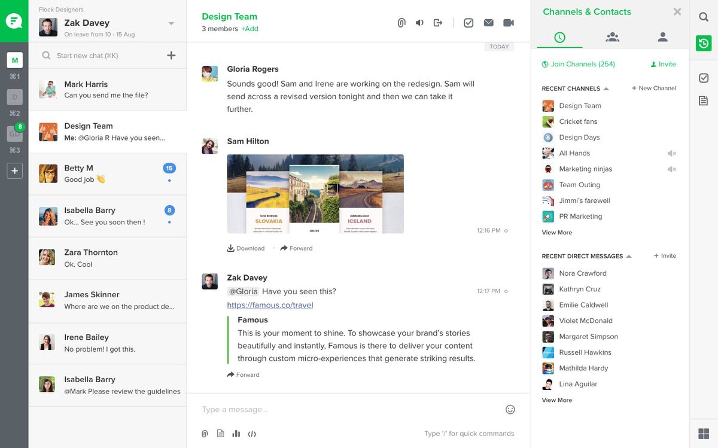Switch to the recent activity tab

pyautogui.click(x=559, y=36)
